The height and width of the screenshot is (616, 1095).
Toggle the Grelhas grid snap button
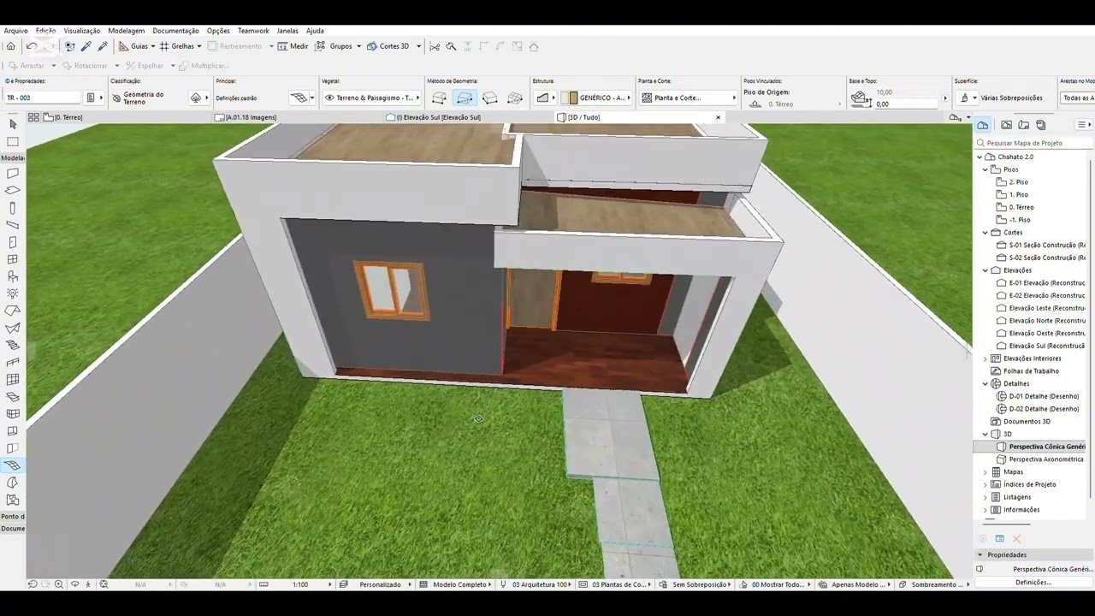point(175,46)
